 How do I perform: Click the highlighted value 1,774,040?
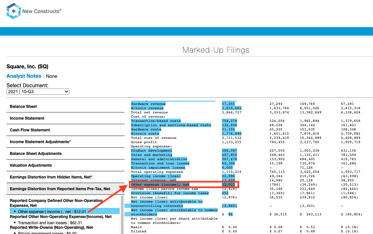pos(232,134)
